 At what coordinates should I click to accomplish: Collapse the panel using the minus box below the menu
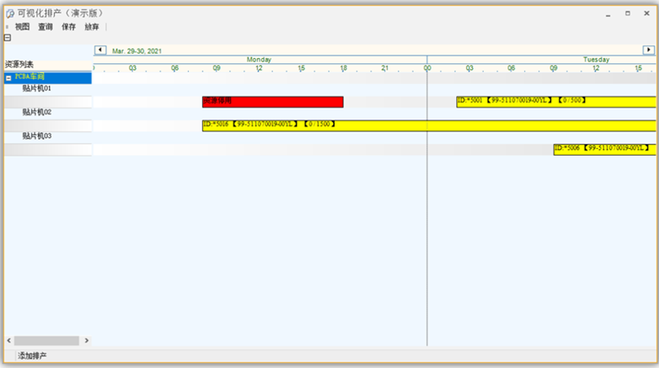[x=8, y=38]
